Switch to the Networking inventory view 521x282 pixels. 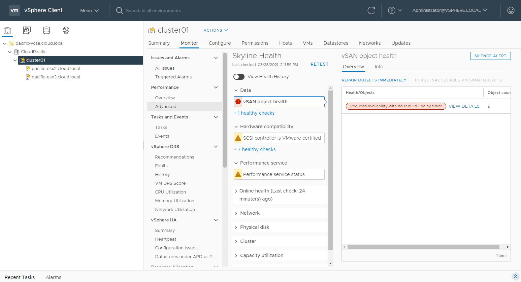pos(66,30)
